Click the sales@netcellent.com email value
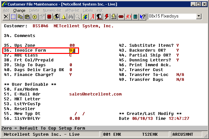209x139 pixels. click(95, 94)
